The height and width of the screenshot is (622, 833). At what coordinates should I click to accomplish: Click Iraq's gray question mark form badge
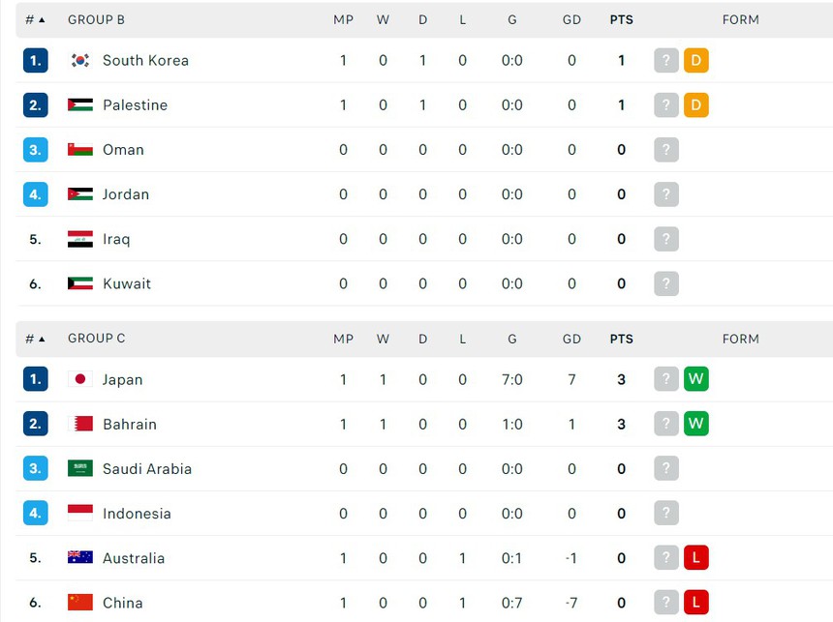click(x=665, y=239)
